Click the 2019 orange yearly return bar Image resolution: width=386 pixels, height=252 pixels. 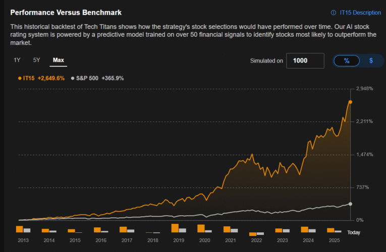point(175,228)
